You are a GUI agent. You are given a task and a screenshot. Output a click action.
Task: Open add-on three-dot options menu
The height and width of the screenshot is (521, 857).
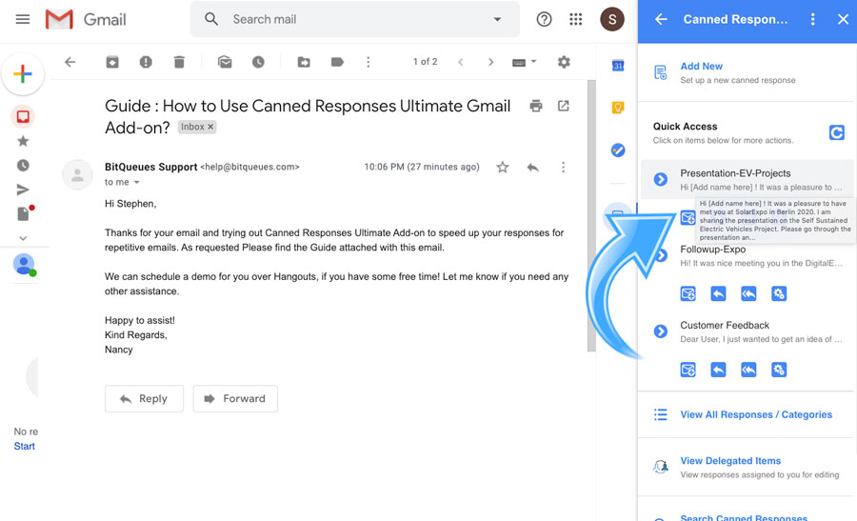click(812, 19)
